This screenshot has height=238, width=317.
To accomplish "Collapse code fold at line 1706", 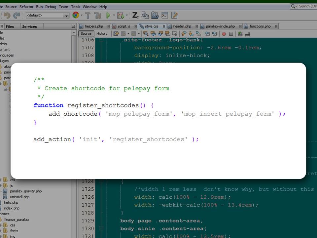I will click(101, 40).
